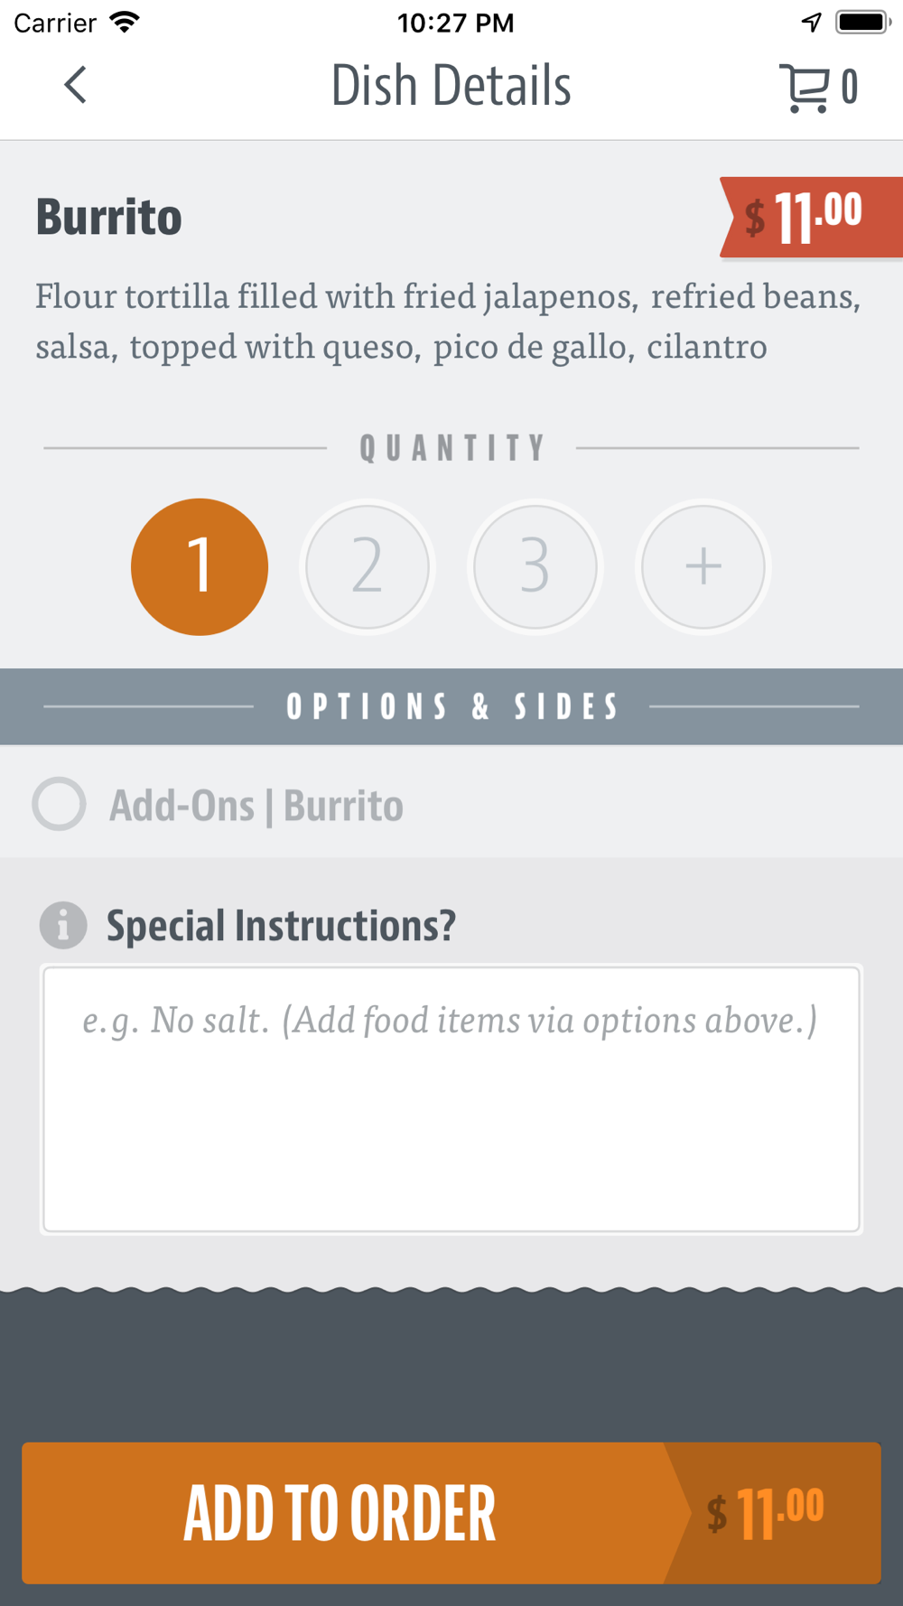The height and width of the screenshot is (1606, 903).
Task: Open the shopping cart icon
Action: coord(805,88)
